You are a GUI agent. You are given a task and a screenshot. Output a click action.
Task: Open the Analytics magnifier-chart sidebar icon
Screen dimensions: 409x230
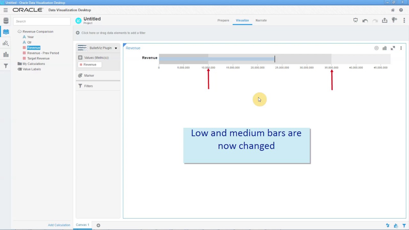[x=6, y=43]
